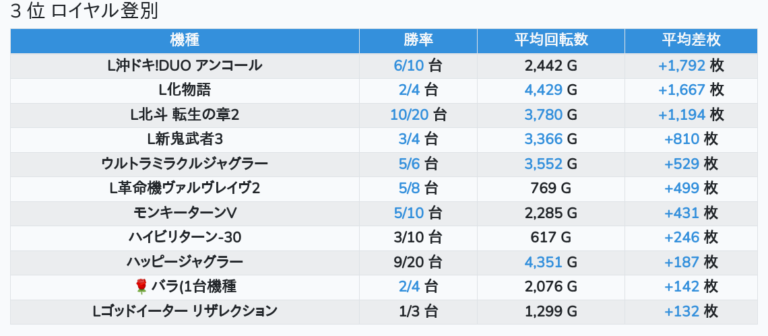Click the モンキーターンV machine name
Image resolution: width=768 pixels, height=336 pixels.
tap(185, 213)
